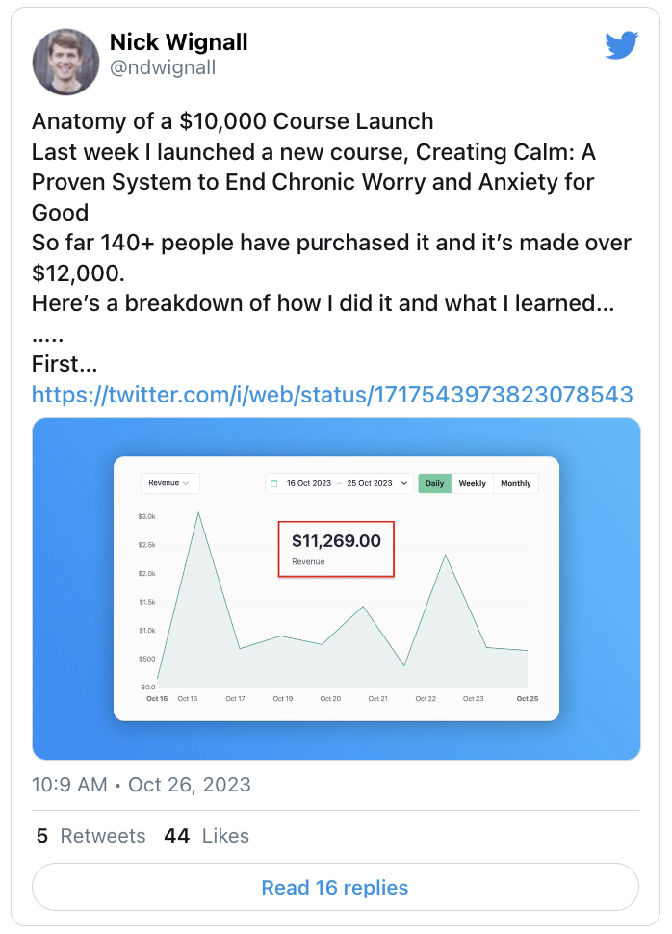Click the @ndwignall handle

163,68
